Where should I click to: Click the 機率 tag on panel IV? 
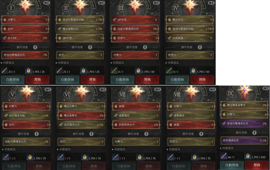click(211, 3)
